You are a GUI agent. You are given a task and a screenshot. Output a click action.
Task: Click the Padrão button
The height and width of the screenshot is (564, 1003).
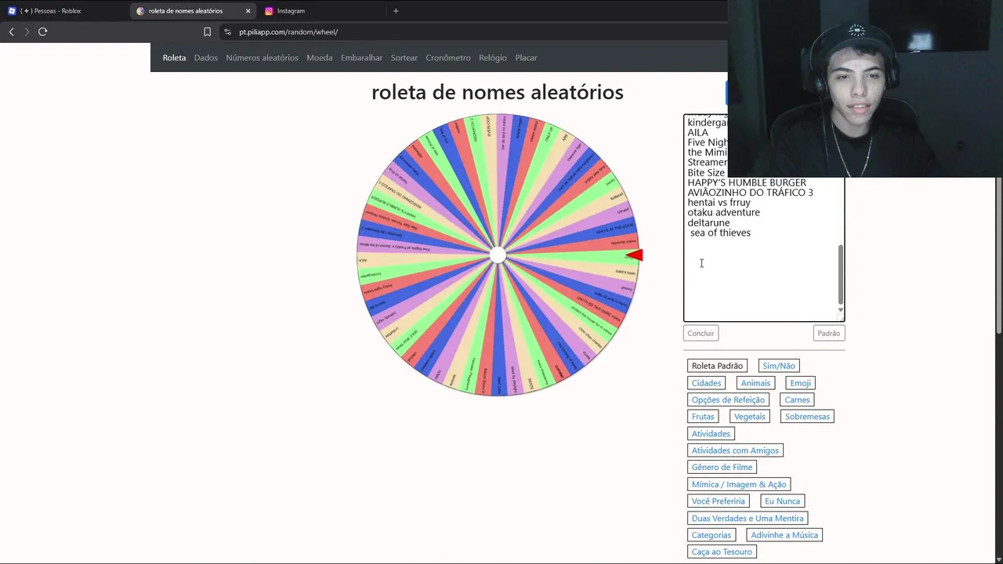pyautogui.click(x=828, y=333)
